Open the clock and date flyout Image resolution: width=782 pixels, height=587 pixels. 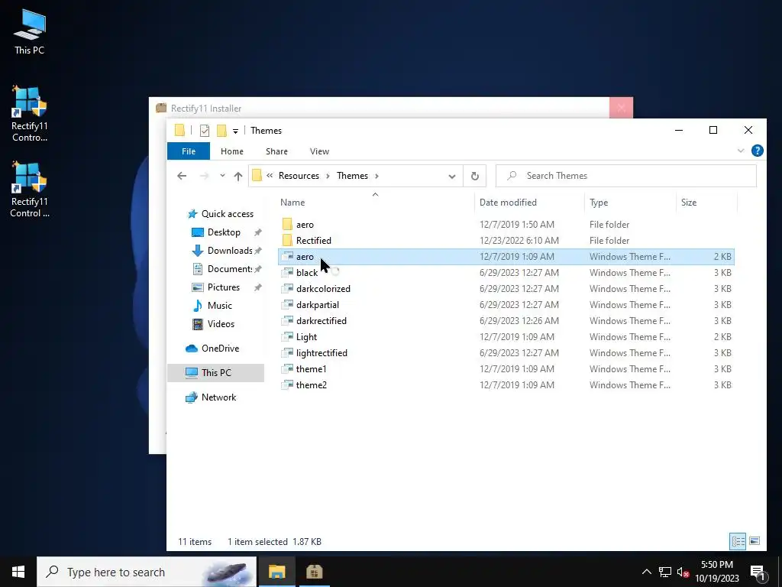pos(717,572)
